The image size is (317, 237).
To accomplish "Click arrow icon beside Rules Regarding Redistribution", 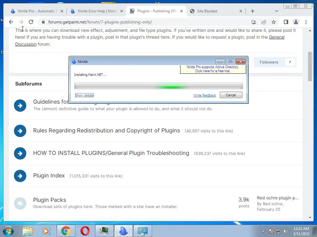I will pos(20,131).
